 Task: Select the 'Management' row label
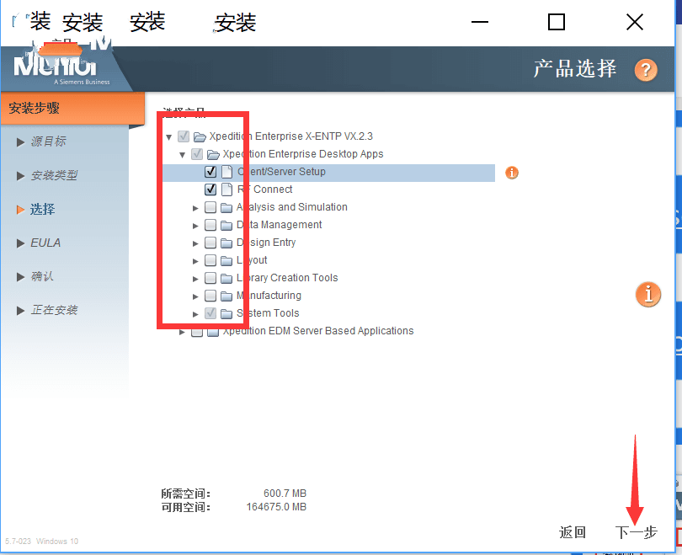pyautogui.click(x=291, y=225)
